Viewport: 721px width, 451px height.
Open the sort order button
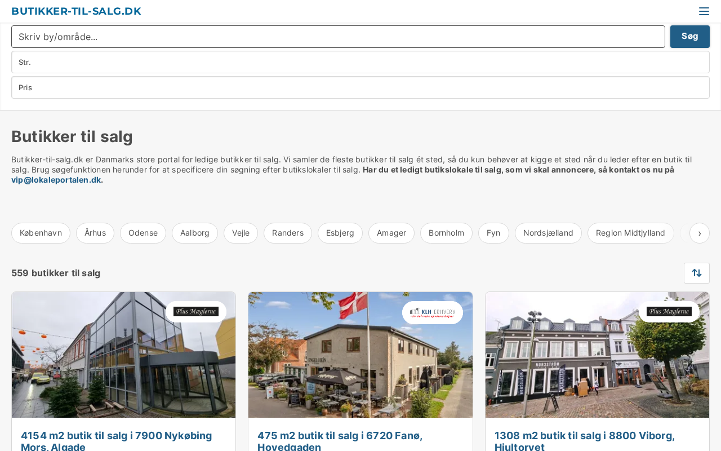coord(697,273)
